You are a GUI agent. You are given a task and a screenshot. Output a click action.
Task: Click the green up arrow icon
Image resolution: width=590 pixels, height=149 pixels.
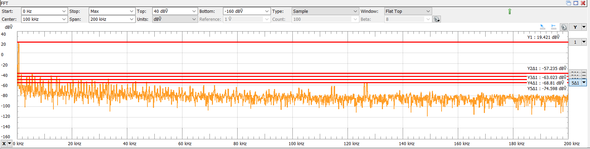[510, 11]
